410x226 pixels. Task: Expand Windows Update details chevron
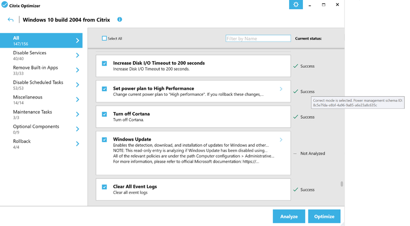point(281,140)
